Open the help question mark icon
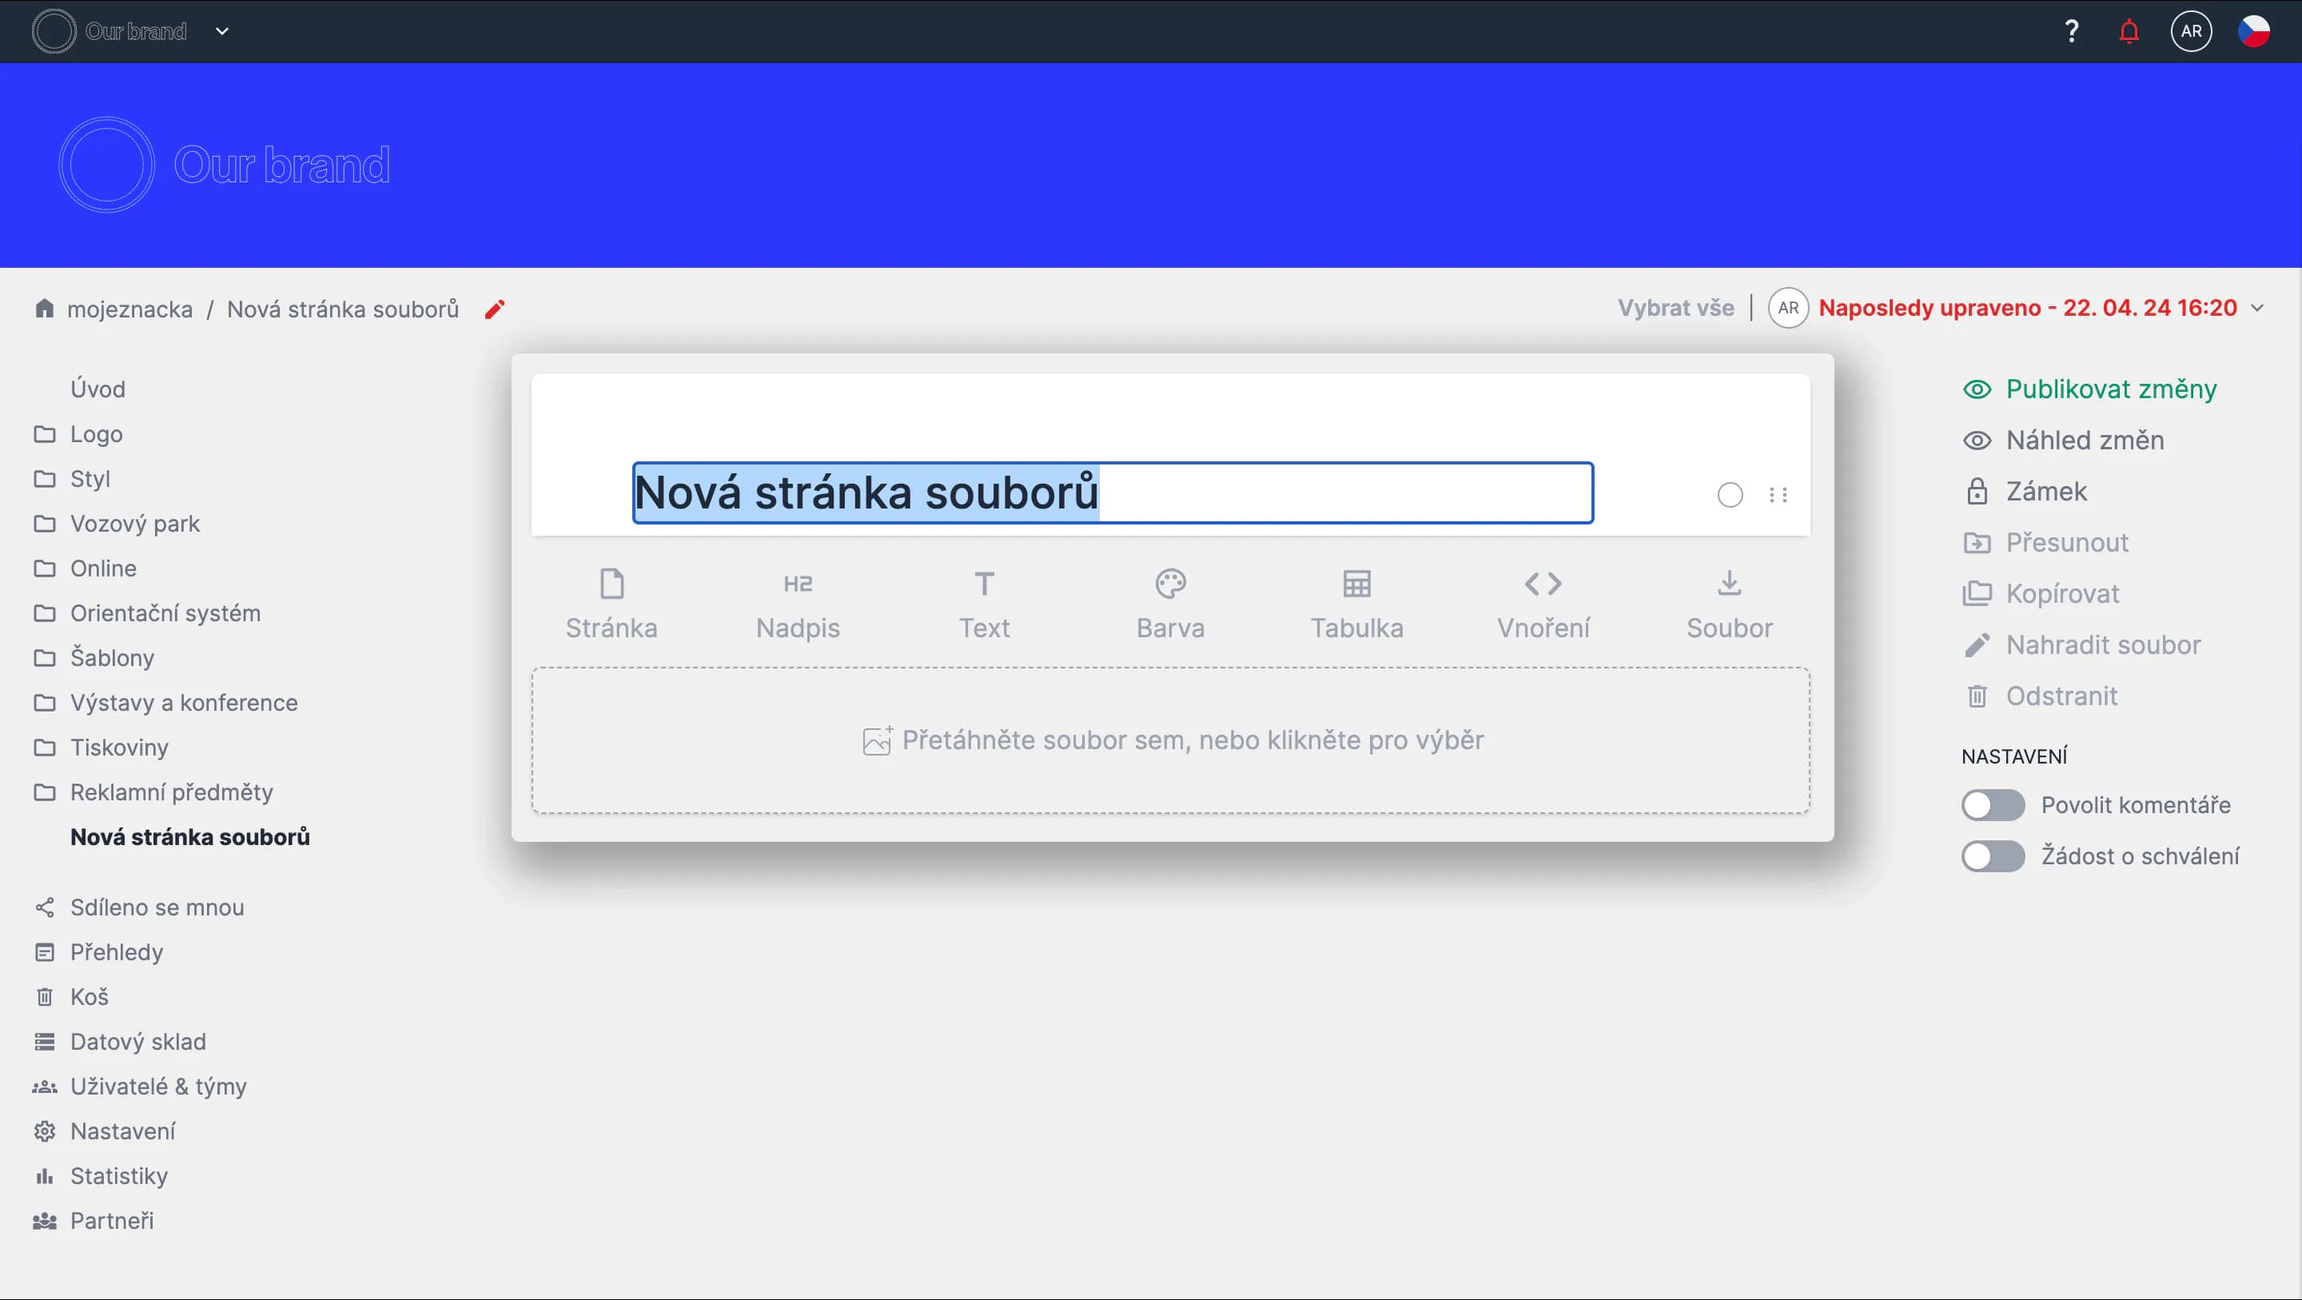The width and height of the screenshot is (2302, 1300). (x=2072, y=32)
